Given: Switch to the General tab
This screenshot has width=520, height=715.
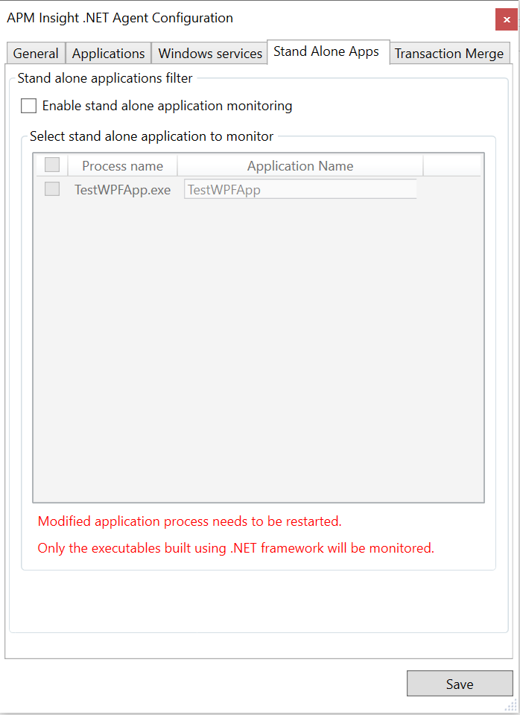Looking at the screenshot, I should pyautogui.click(x=35, y=53).
